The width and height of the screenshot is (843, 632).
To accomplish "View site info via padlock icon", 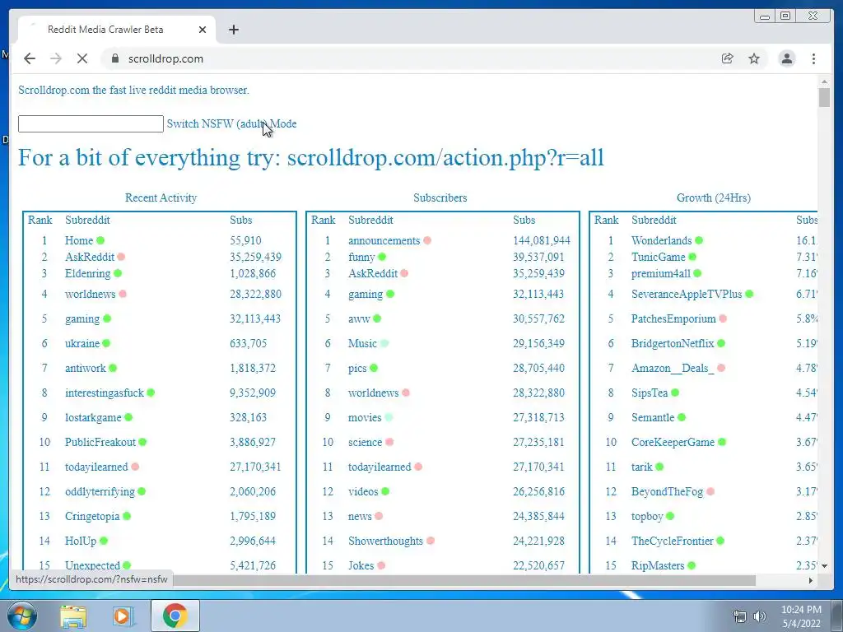I will 114,58.
